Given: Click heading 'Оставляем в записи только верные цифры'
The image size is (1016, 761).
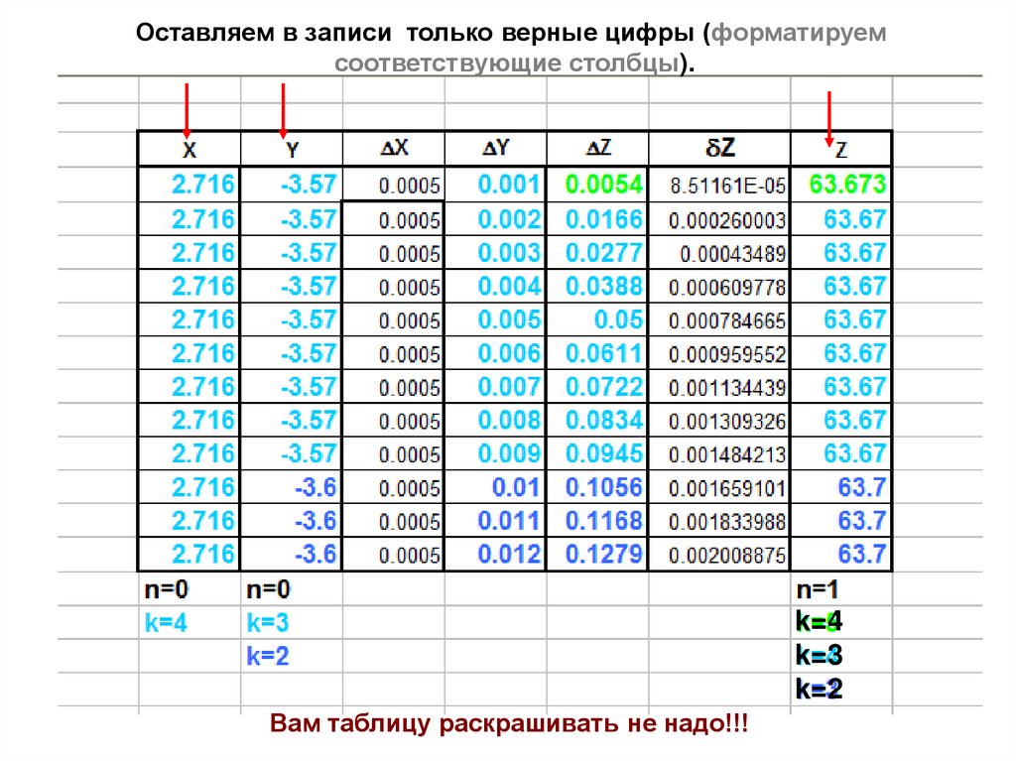Looking at the screenshot, I should click(415, 33).
